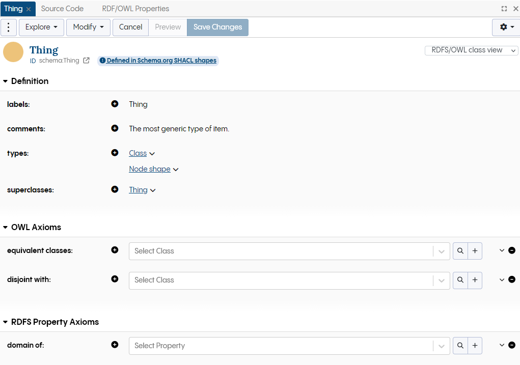Click the orange circle class color swatch
Viewport: 520px width, 365px height.
pos(13,52)
